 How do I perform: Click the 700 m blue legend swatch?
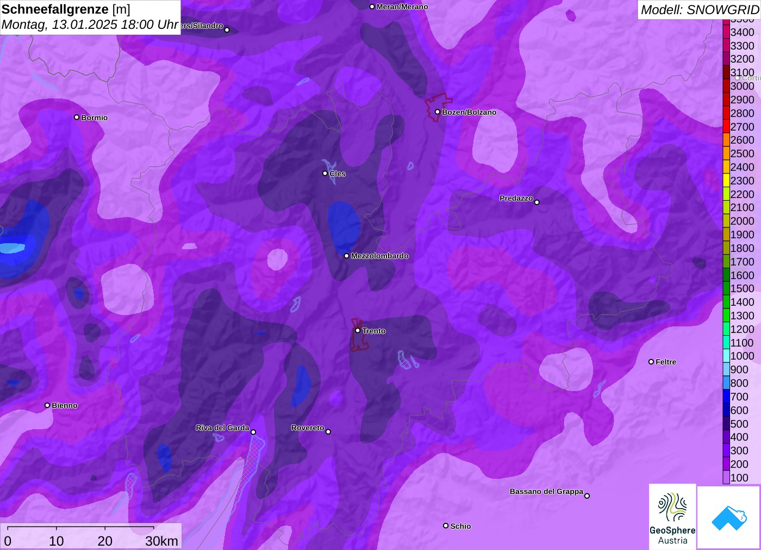pyautogui.click(x=726, y=397)
